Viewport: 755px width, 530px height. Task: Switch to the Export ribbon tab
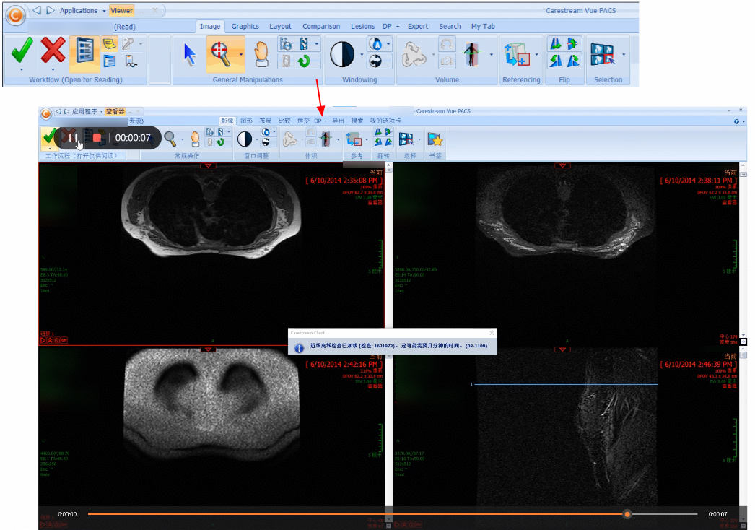coord(418,27)
